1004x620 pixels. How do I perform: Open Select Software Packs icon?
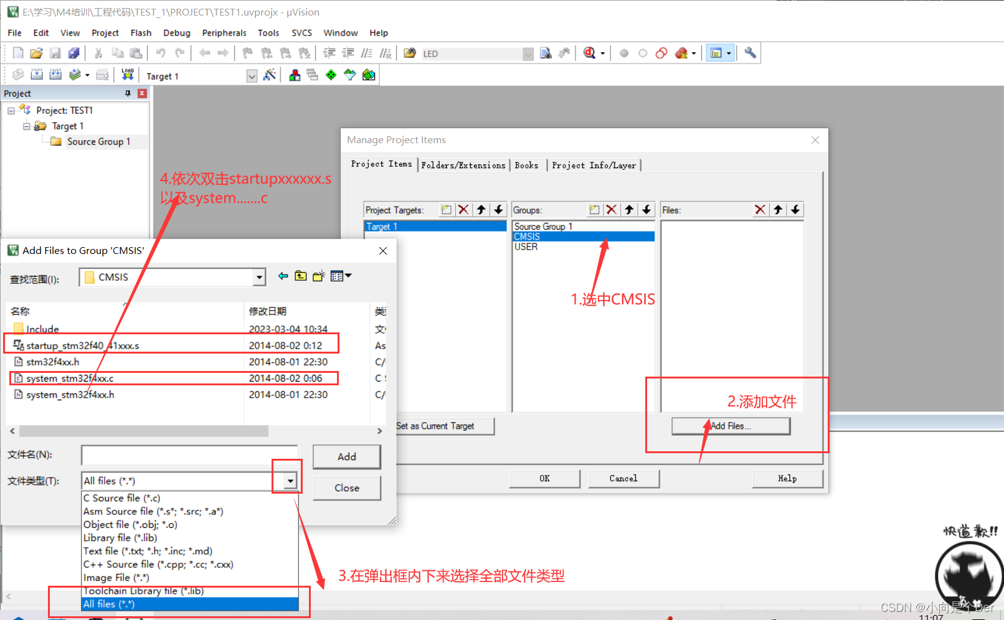click(350, 75)
